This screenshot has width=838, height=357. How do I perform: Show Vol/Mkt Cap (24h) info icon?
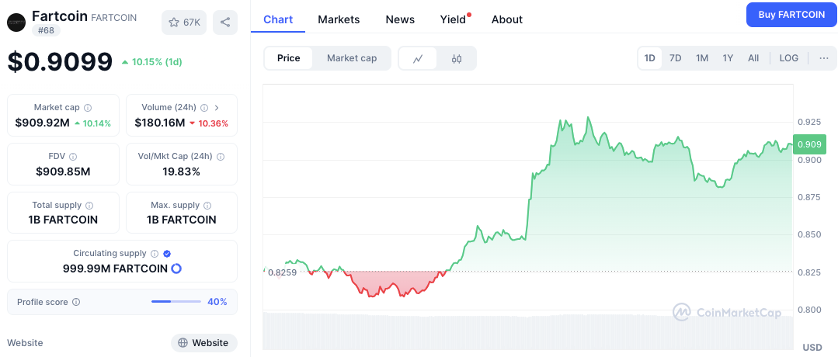(221, 157)
